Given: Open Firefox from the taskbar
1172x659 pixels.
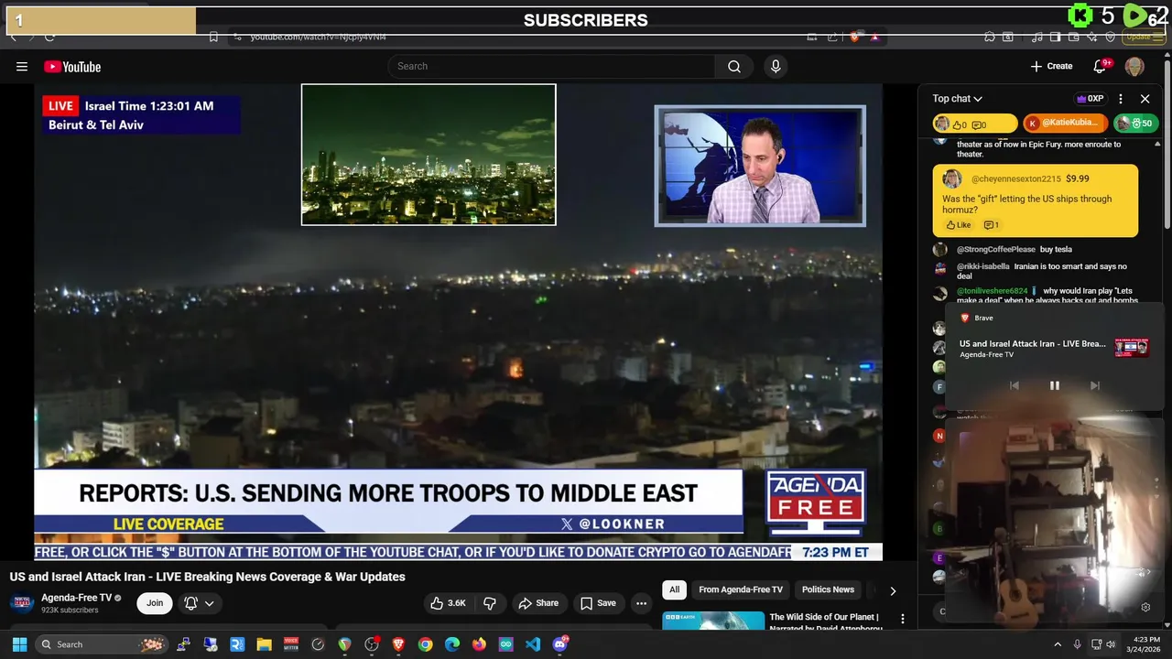Looking at the screenshot, I should [479, 644].
